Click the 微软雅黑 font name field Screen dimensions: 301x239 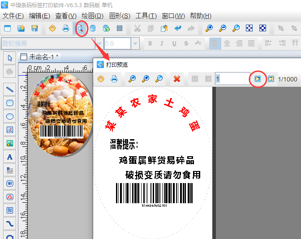point(48,43)
